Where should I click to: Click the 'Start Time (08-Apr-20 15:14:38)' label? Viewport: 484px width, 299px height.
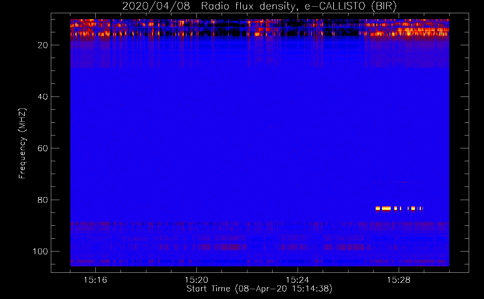259,289
